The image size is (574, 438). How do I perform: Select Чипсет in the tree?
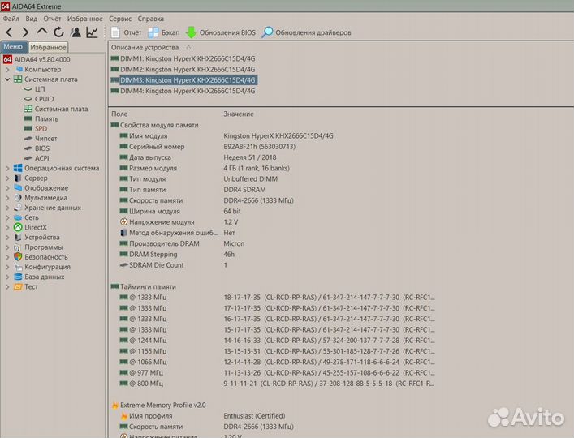pyautogui.click(x=45, y=139)
